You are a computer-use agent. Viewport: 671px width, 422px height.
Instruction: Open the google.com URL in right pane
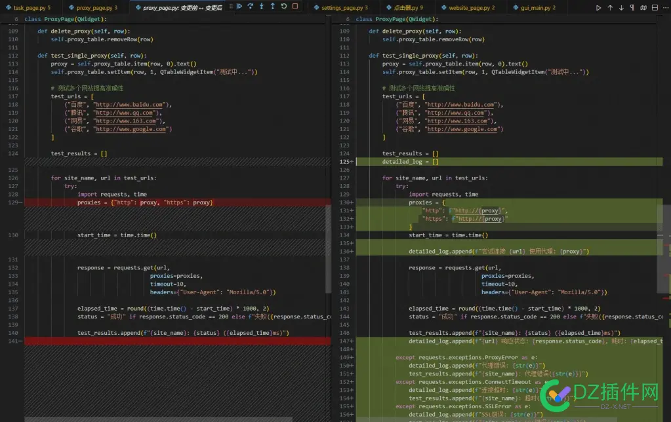(x=462, y=129)
